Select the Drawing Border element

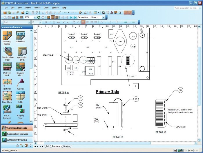click(x=7, y=36)
